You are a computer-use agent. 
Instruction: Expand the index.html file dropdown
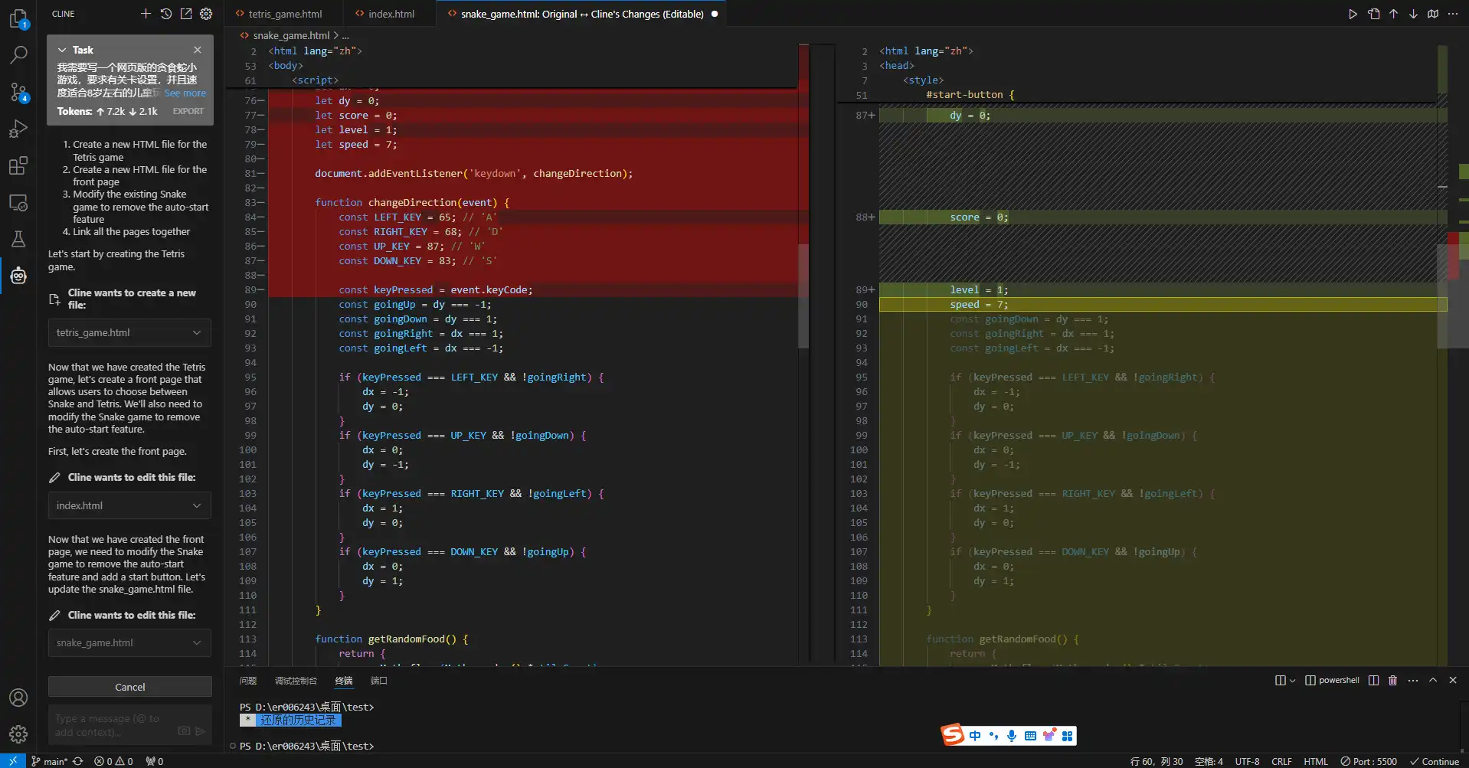129,505
